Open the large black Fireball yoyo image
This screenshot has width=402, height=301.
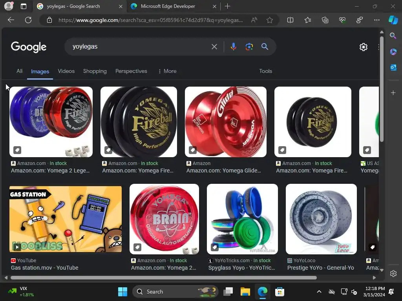pos(139,122)
